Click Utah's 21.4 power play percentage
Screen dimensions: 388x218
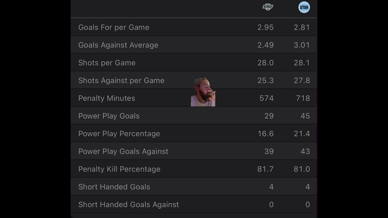[x=302, y=134]
